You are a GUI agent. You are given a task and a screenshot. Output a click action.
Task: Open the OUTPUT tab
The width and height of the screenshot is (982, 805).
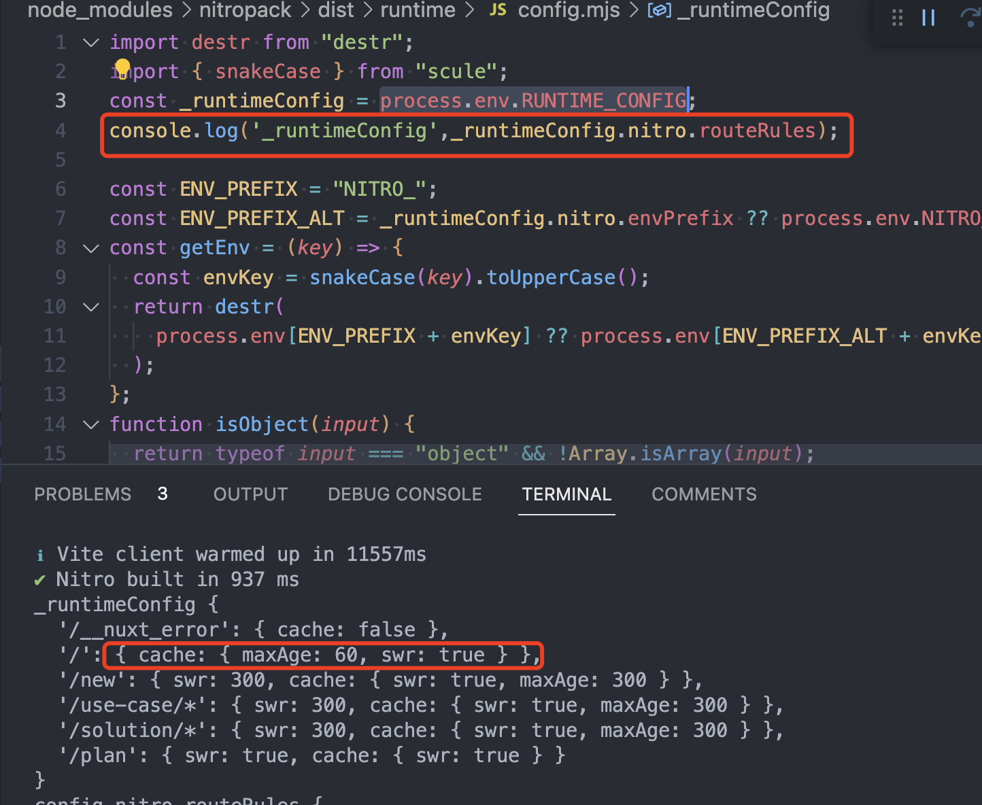click(x=250, y=494)
